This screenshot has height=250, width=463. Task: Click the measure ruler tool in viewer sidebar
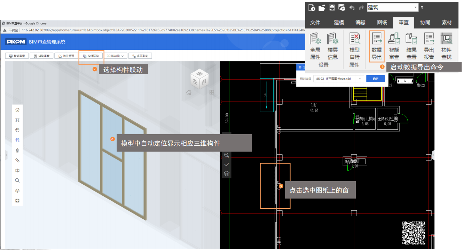[x=17, y=160]
